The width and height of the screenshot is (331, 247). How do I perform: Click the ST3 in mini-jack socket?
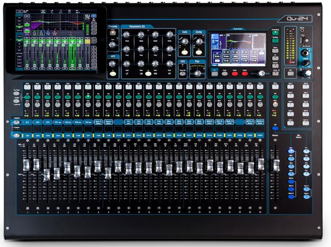302,30
